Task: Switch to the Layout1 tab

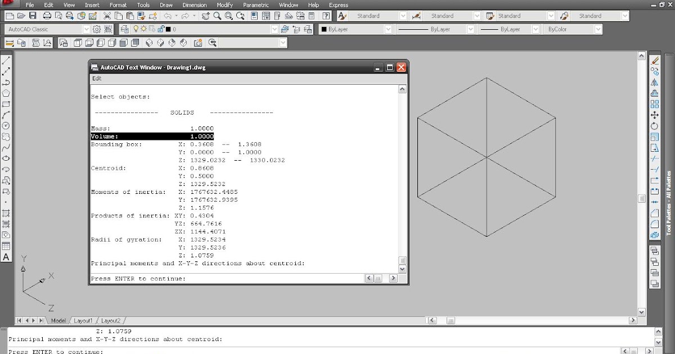Action: pos(83,320)
